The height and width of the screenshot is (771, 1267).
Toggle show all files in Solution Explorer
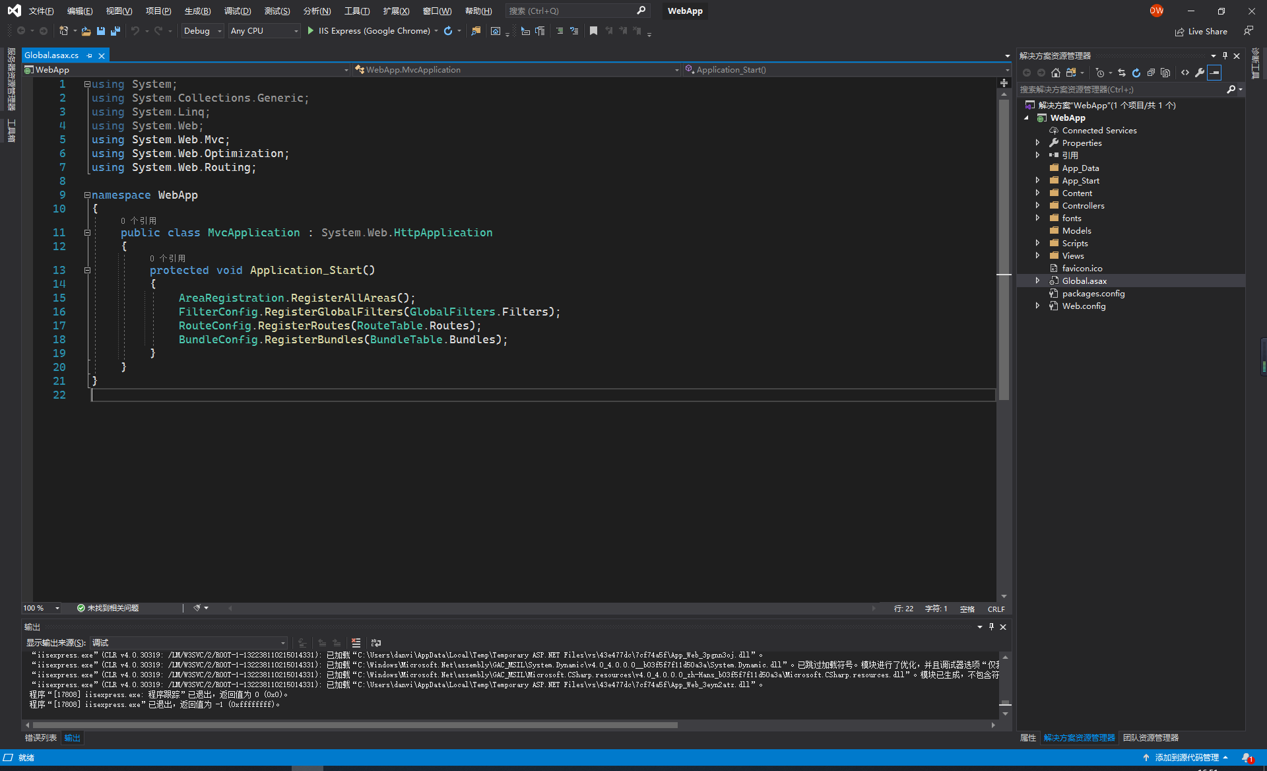[1165, 73]
